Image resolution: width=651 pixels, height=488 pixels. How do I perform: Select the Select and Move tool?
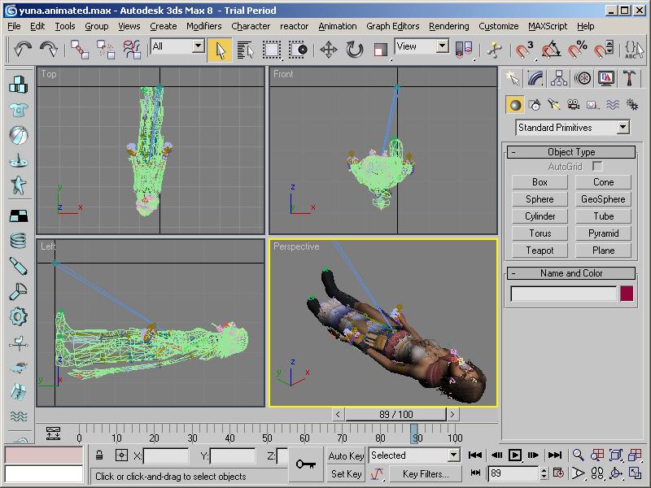coord(329,50)
